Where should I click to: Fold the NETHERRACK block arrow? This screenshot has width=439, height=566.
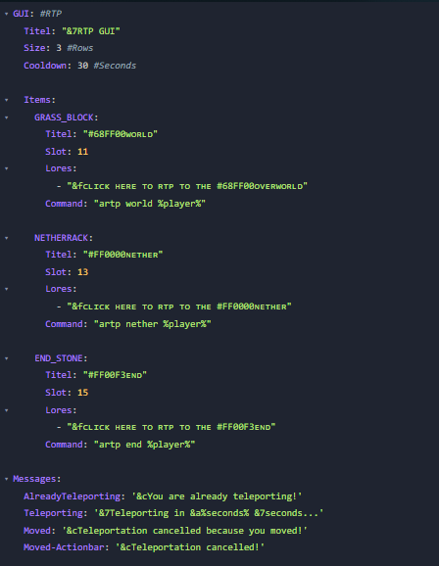click(x=7, y=238)
